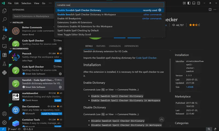Run Enable Swedish Spell Checker Dictionary command
The image size is (219, 131).
tap(110, 10)
